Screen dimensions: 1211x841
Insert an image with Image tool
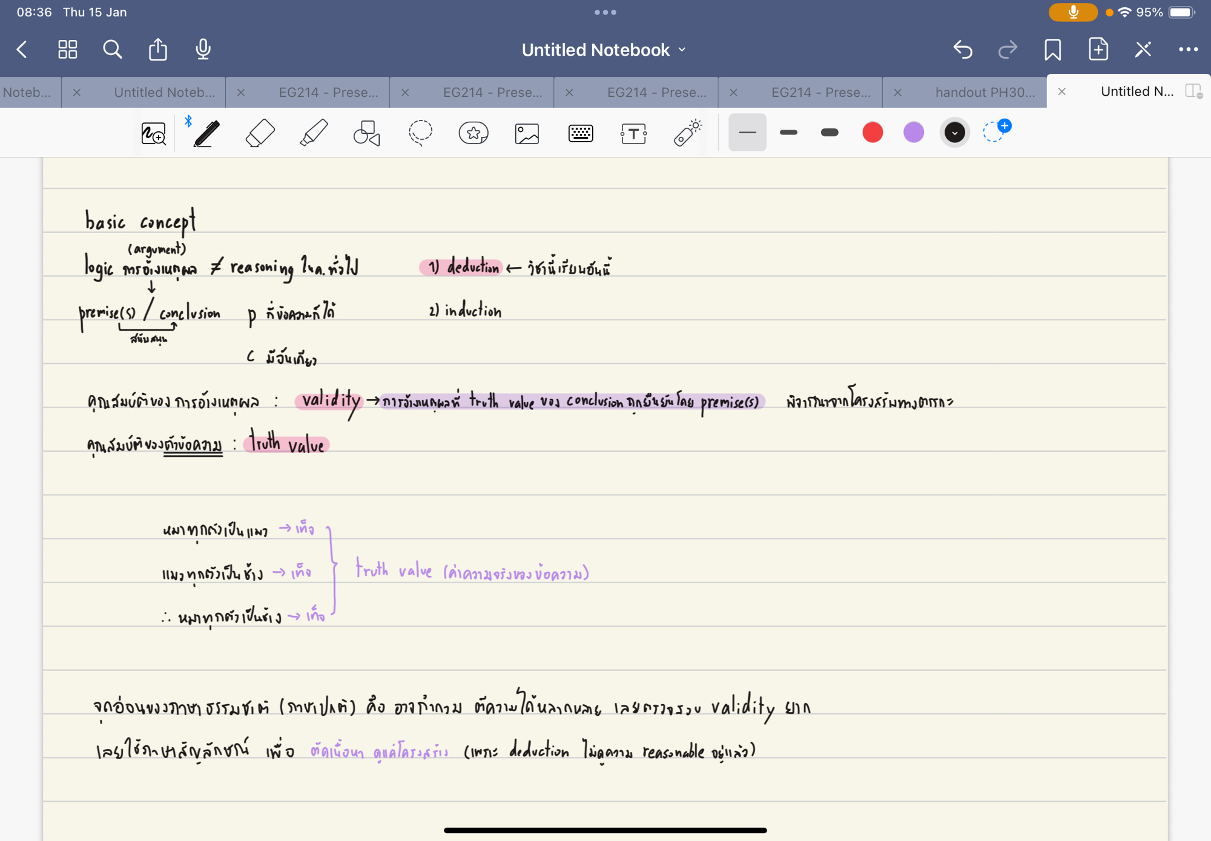coord(527,133)
